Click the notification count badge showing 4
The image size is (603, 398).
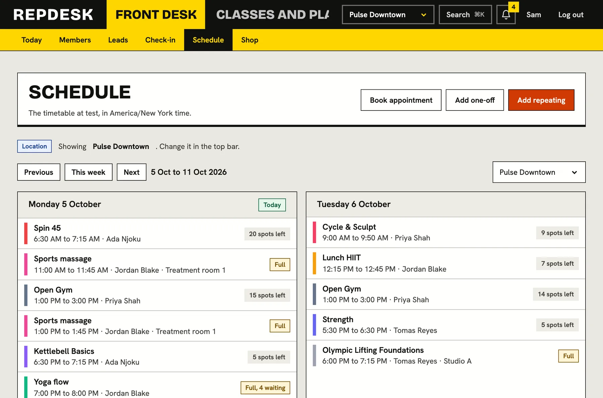(x=513, y=7)
